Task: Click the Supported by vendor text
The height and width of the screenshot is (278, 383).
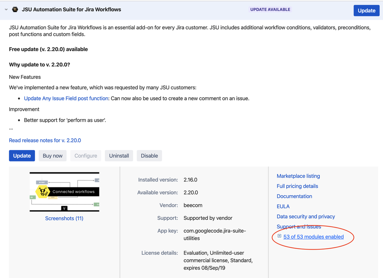Action: pos(208,218)
